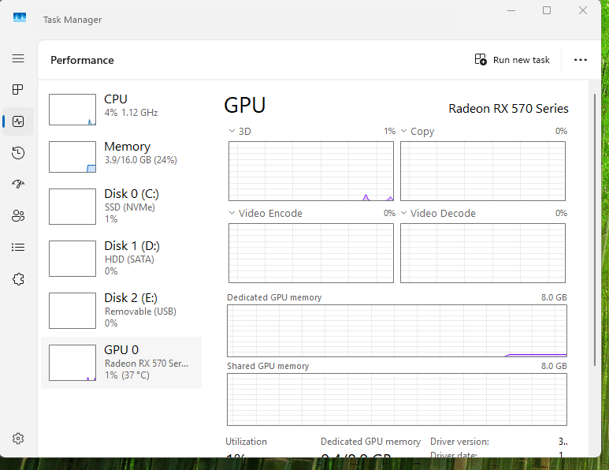Select GPU 0 Radeon RX 570 item
This screenshot has height=470, width=609.
pyautogui.click(x=121, y=363)
